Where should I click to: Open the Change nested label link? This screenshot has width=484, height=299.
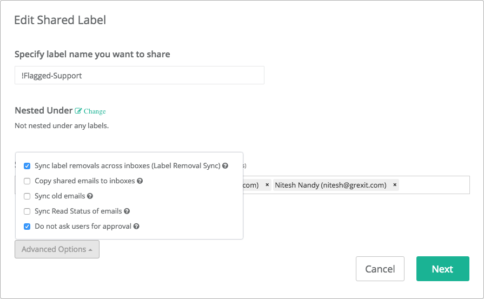pyautogui.click(x=95, y=111)
